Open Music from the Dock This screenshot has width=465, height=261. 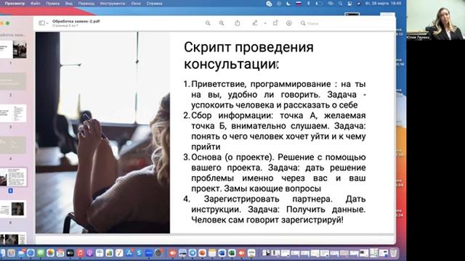[80, 253]
